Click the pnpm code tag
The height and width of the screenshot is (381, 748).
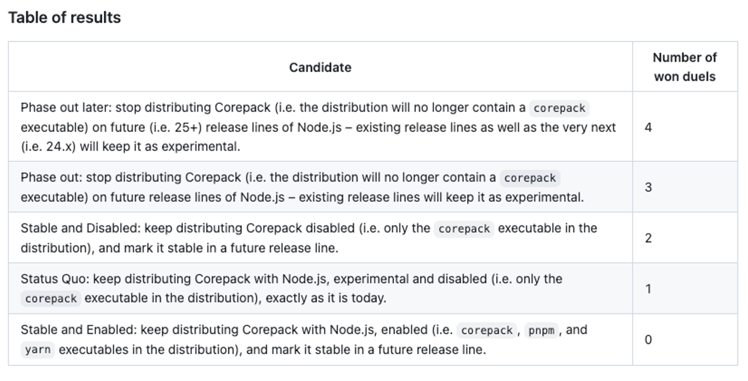541,330
